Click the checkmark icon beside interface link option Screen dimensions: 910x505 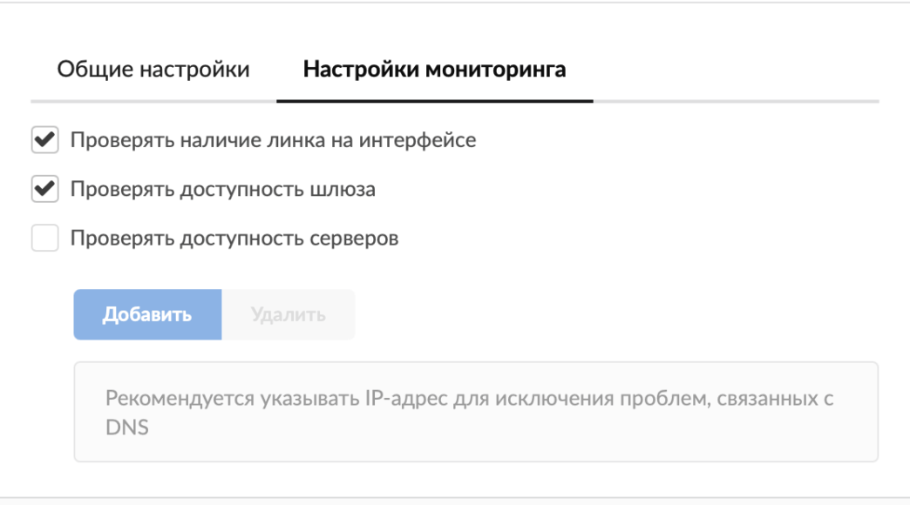(44, 140)
